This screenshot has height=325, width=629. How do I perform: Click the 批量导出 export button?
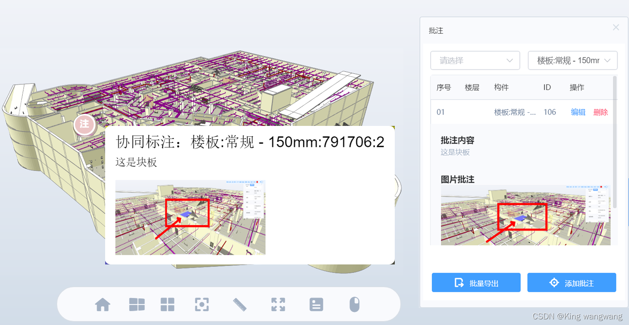[x=476, y=282]
